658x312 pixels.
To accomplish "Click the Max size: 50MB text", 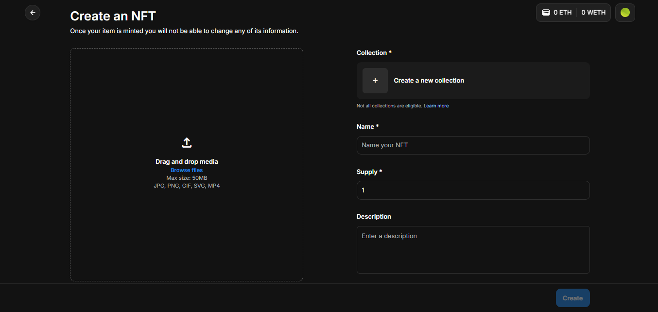I will [187, 178].
